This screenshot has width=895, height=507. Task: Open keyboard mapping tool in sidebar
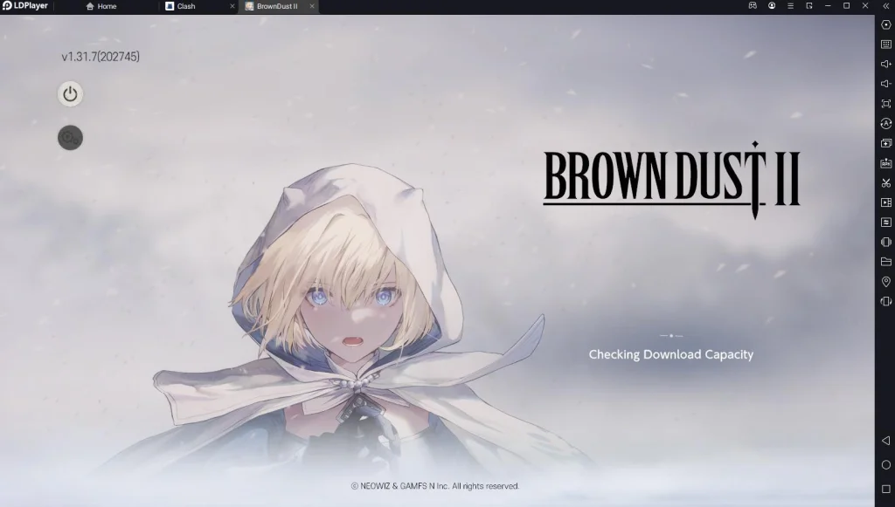coord(886,45)
